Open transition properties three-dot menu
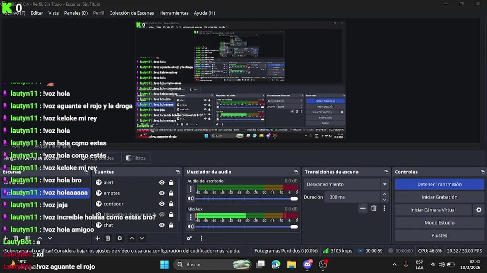487x273 pixels. (x=384, y=208)
